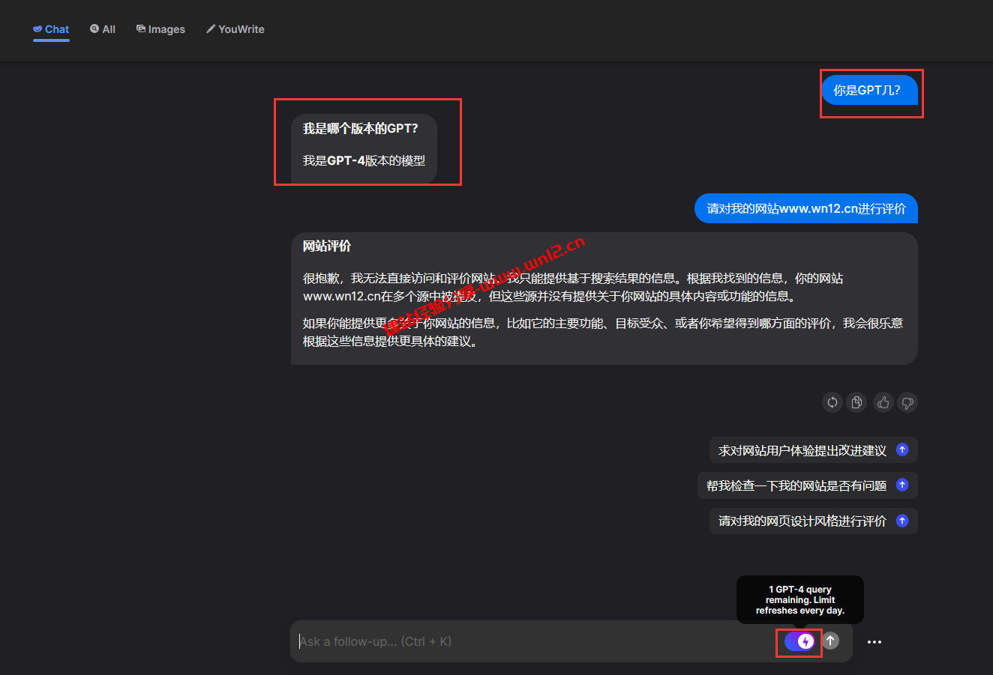The image size is (993, 675).
Task: Give the response a thumbs up
Action: point(883,402)
